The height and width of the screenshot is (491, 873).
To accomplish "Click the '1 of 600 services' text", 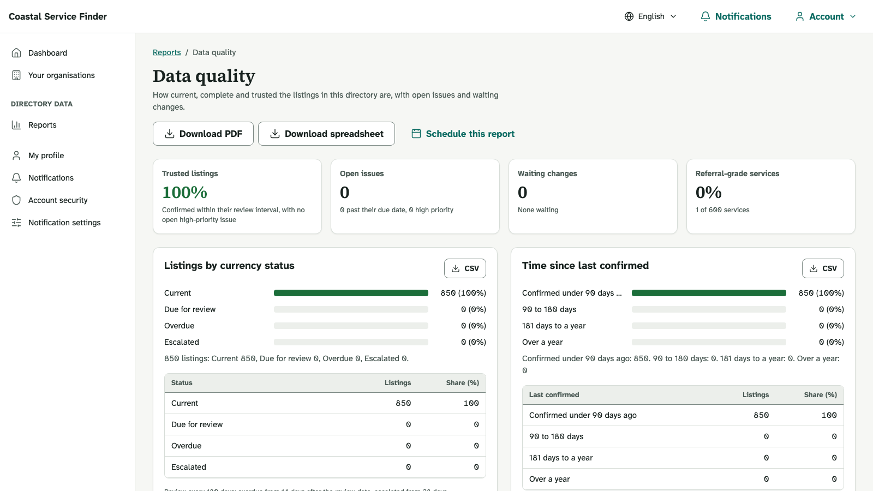I will coord(722,210).
